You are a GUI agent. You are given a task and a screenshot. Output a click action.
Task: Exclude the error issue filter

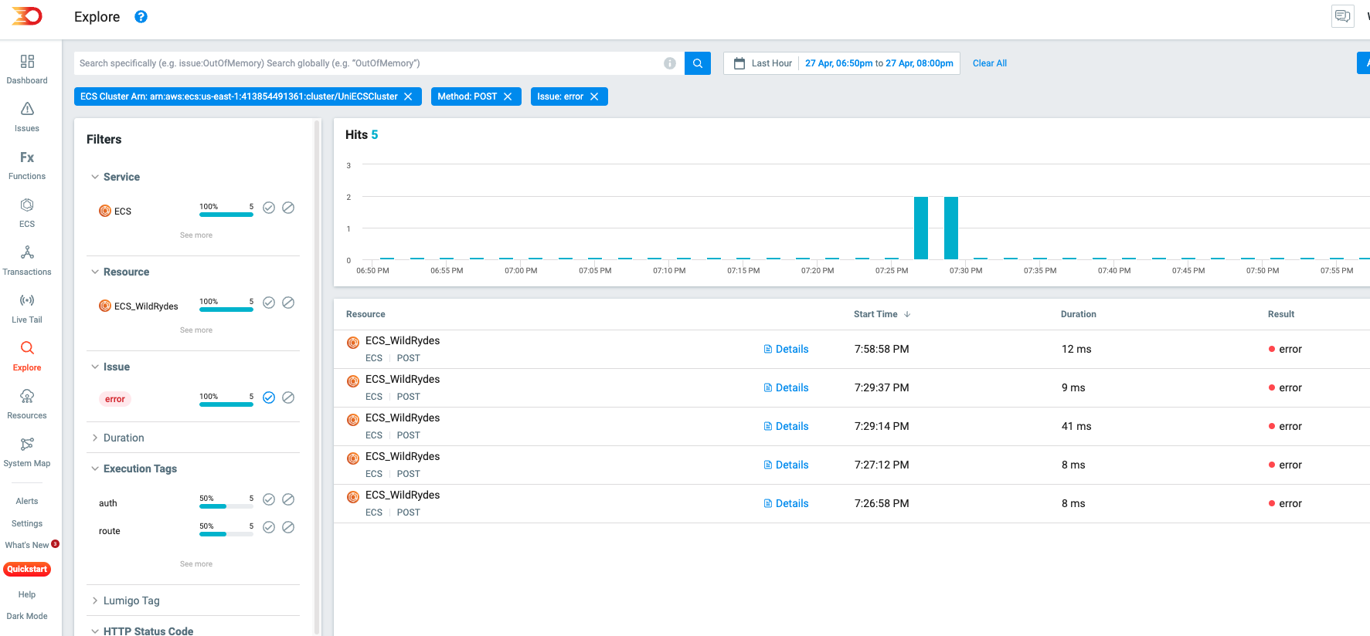point(288,397)
